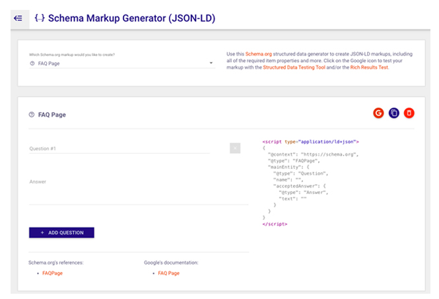
Task: Open the Structured Data Testing Tool link
Action: [x=294, y=67]
